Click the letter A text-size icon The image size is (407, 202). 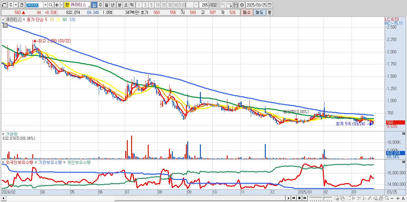point(403,198)
